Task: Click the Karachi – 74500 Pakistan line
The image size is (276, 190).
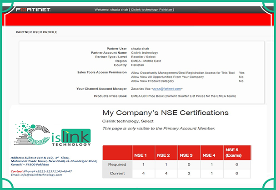Action: (30, 164)
